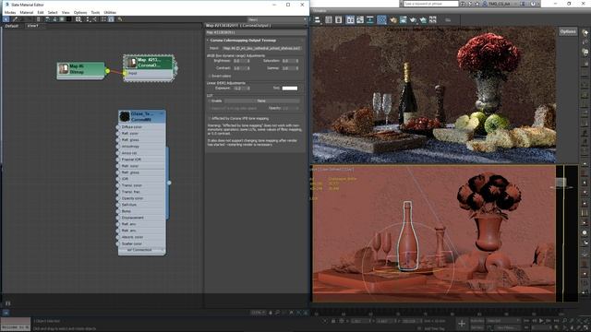This screenshot has width=591, height=332.
Task: Open the View1 navigator dropdown in Slate toolbar
Action: [x=277, y=19]
